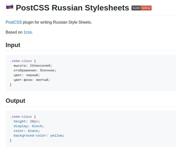Click the color: black line
The image size is (176, 147).
click(x=27, y=131)
